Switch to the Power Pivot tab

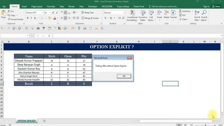[x=139, y=7]
